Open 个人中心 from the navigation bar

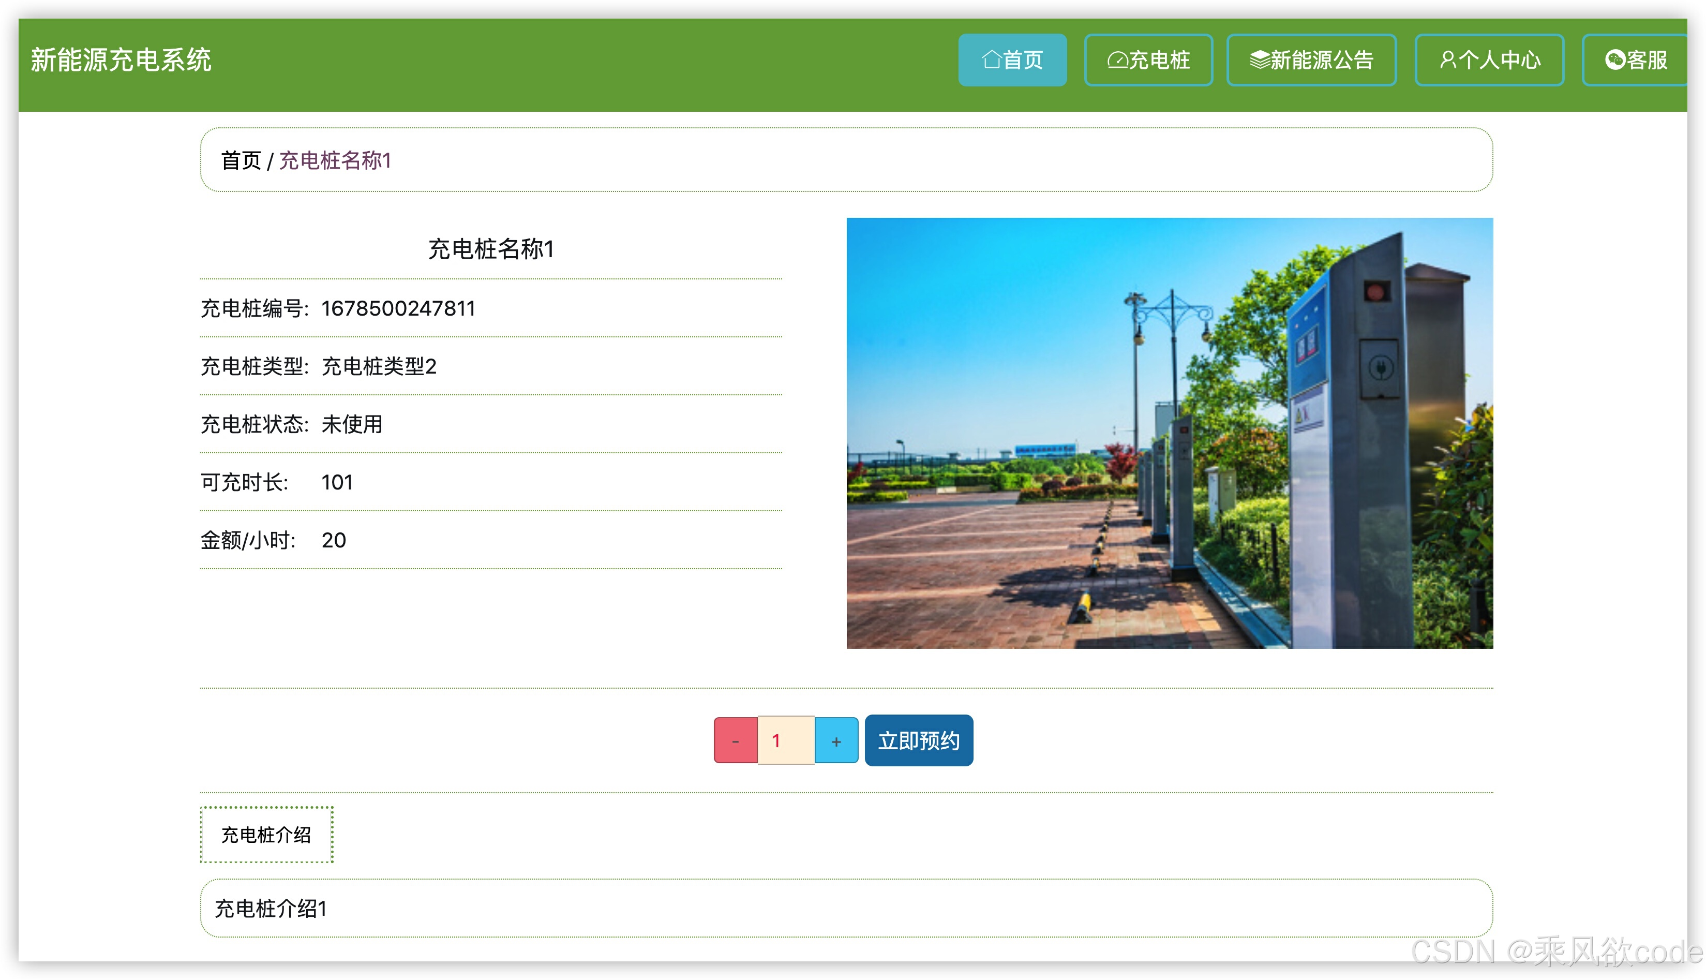coord(1489,60)
